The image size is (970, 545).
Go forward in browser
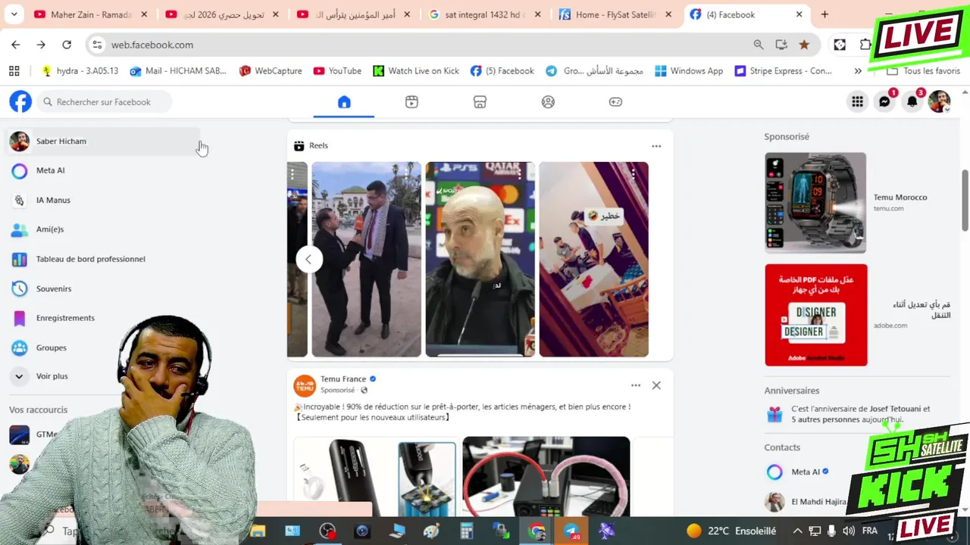point(41,45)
